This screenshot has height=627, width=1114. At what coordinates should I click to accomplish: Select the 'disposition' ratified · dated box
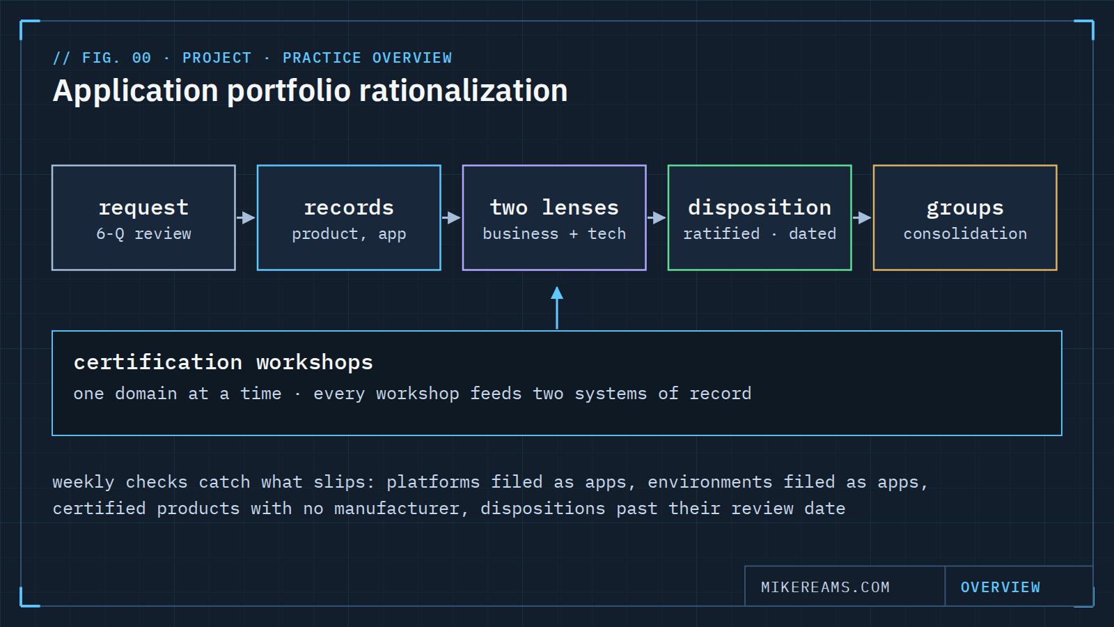760,217
